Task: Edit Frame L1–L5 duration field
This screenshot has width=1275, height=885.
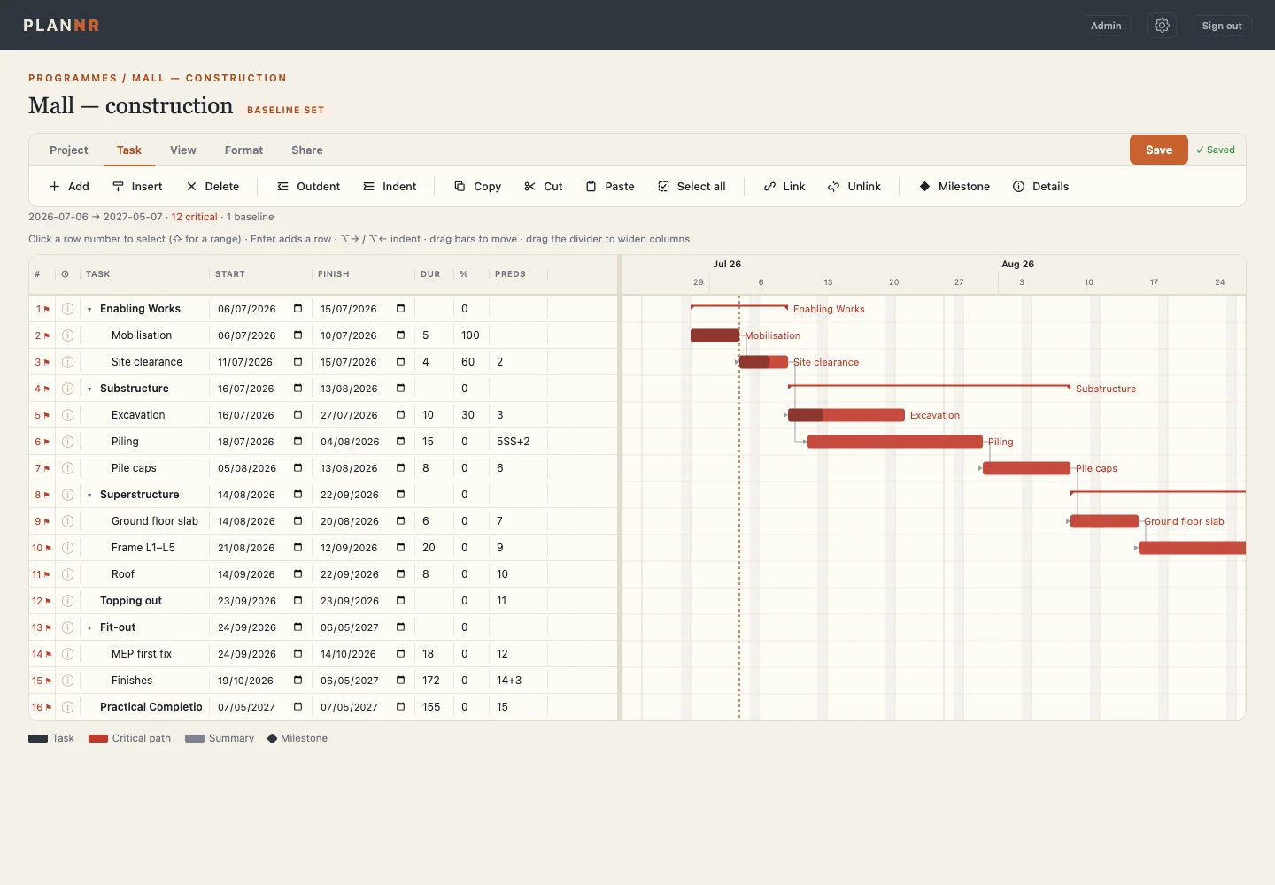Action: (x=434, y=548)
